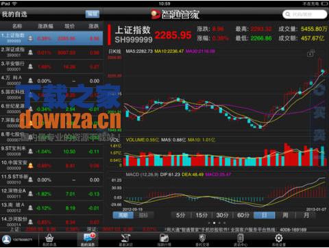Check the iPad battery status icon
329x248 pixels.
(x=324, y=3)
